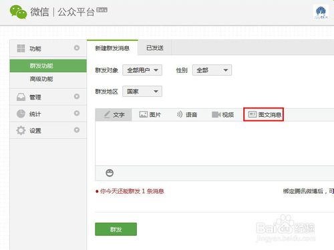Open the 性别 全部 dropdown

tap(212, 70)
